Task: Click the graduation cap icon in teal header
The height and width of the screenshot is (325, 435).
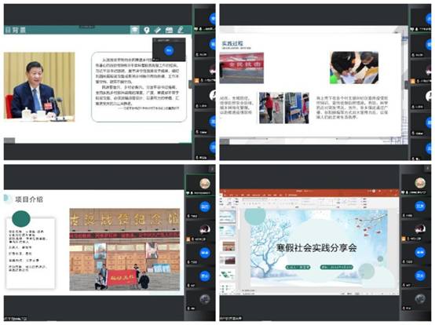Action: pos(135,30)
